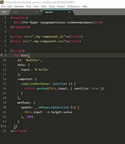The width and height of the screenshot is (125, 144).
Task: Go to next tab with right arrow
Action: (6, 12)
